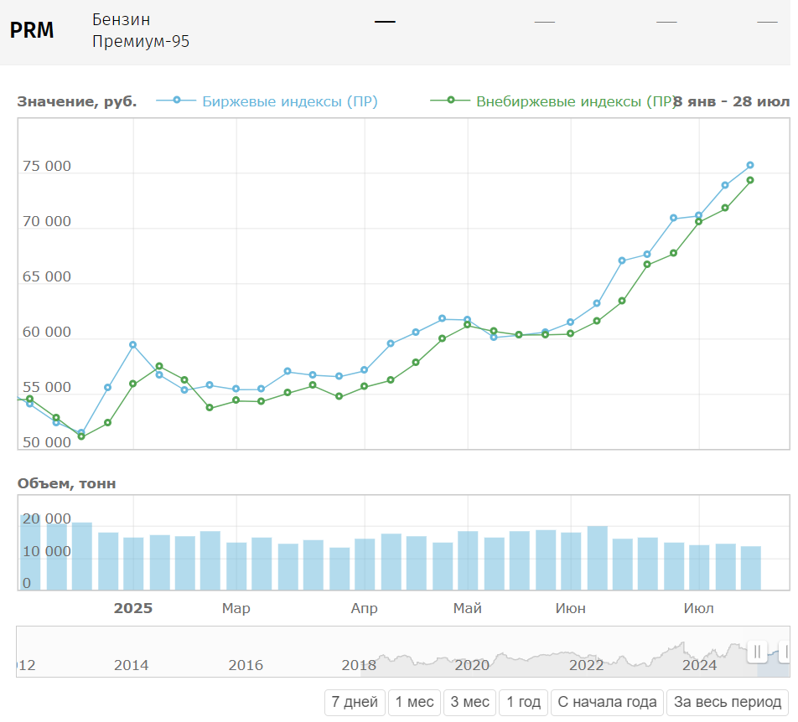The image size is (798, 722).
Task: Click the navigator's right range handle
Action: click(786, 652)
